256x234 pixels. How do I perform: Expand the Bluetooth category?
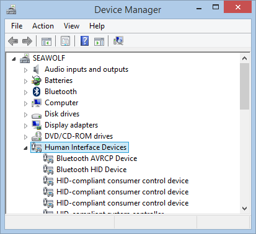pyautogui.click(x=25, y=92)
